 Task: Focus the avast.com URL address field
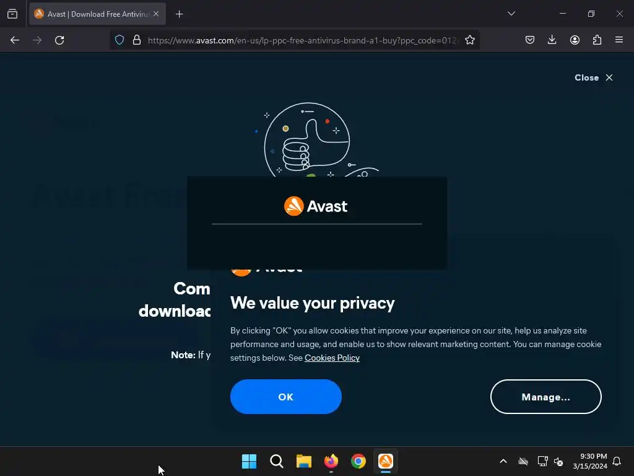point(302,40)
